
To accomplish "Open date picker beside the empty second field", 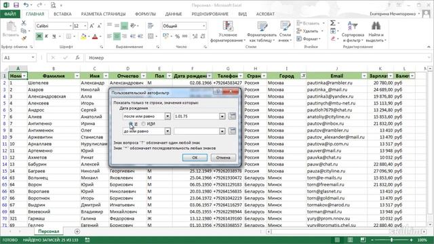I will point(233,131).
